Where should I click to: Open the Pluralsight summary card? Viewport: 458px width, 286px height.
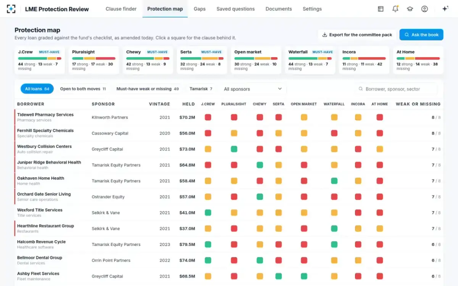94,60
